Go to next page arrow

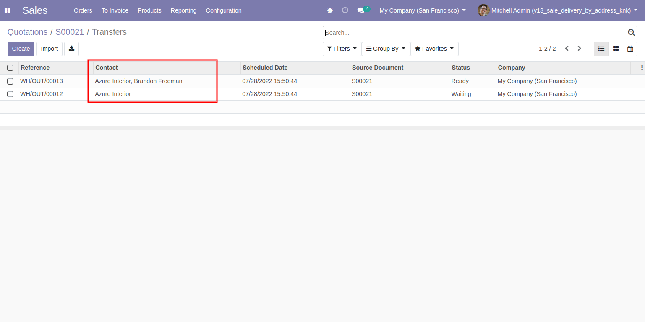[579, 49]
